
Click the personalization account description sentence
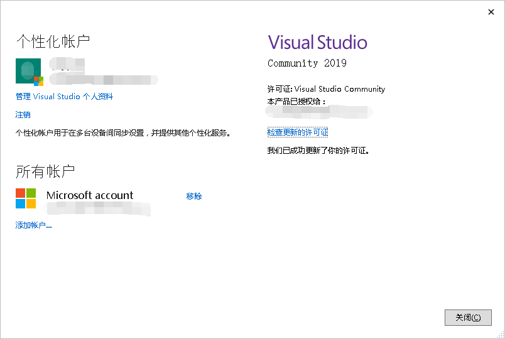[x=123, y=132]
